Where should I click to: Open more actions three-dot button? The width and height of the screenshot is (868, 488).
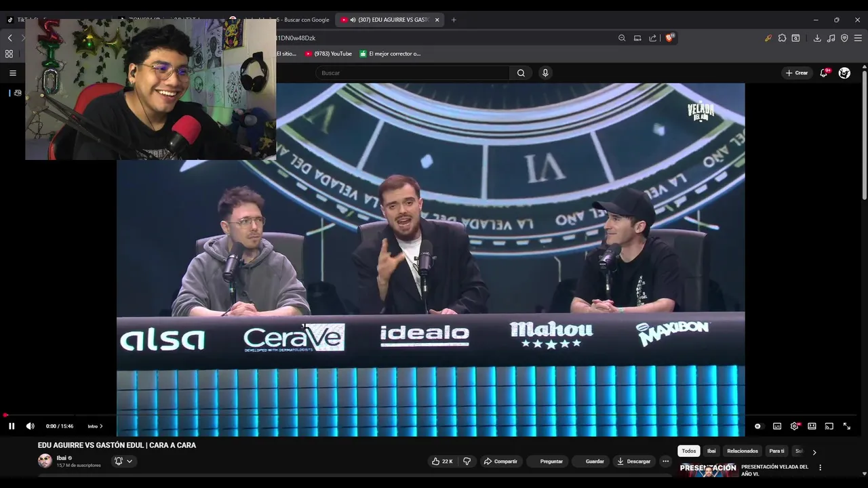coord(665,462)
